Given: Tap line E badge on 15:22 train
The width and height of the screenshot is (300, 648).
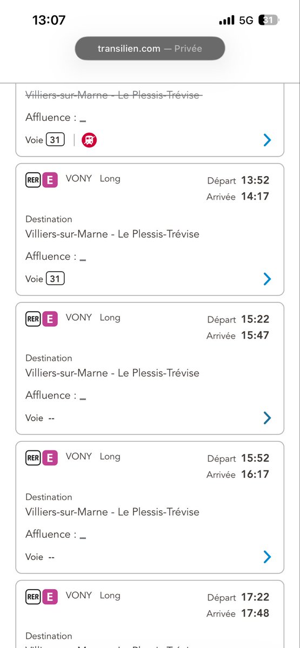Looking at the screenshot, I should tap(50, 319).
